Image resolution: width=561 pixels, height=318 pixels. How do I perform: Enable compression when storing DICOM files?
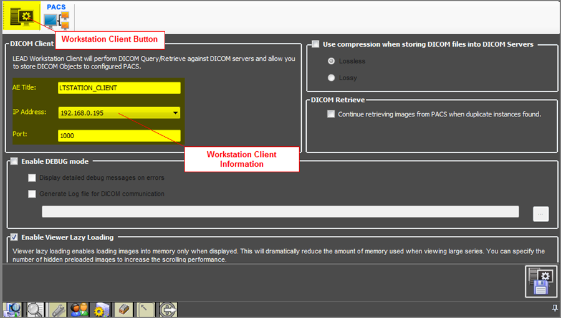coord(315,44)
